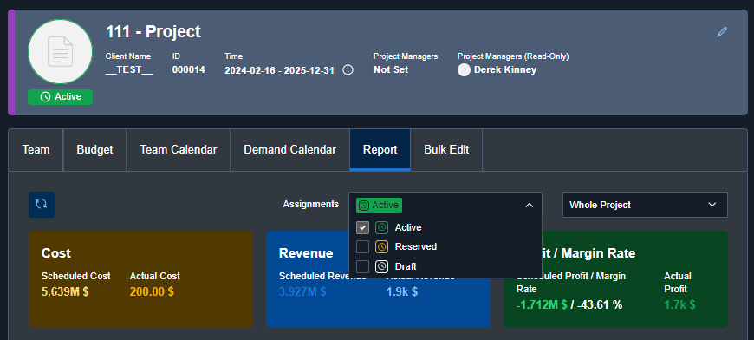Click the pencil edit project icon
The width and height of the screenshot is (754, 340).
click(x=722, y=32)
